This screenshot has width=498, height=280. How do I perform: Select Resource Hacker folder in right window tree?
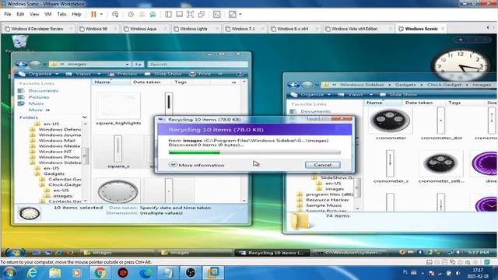(327, 200)
